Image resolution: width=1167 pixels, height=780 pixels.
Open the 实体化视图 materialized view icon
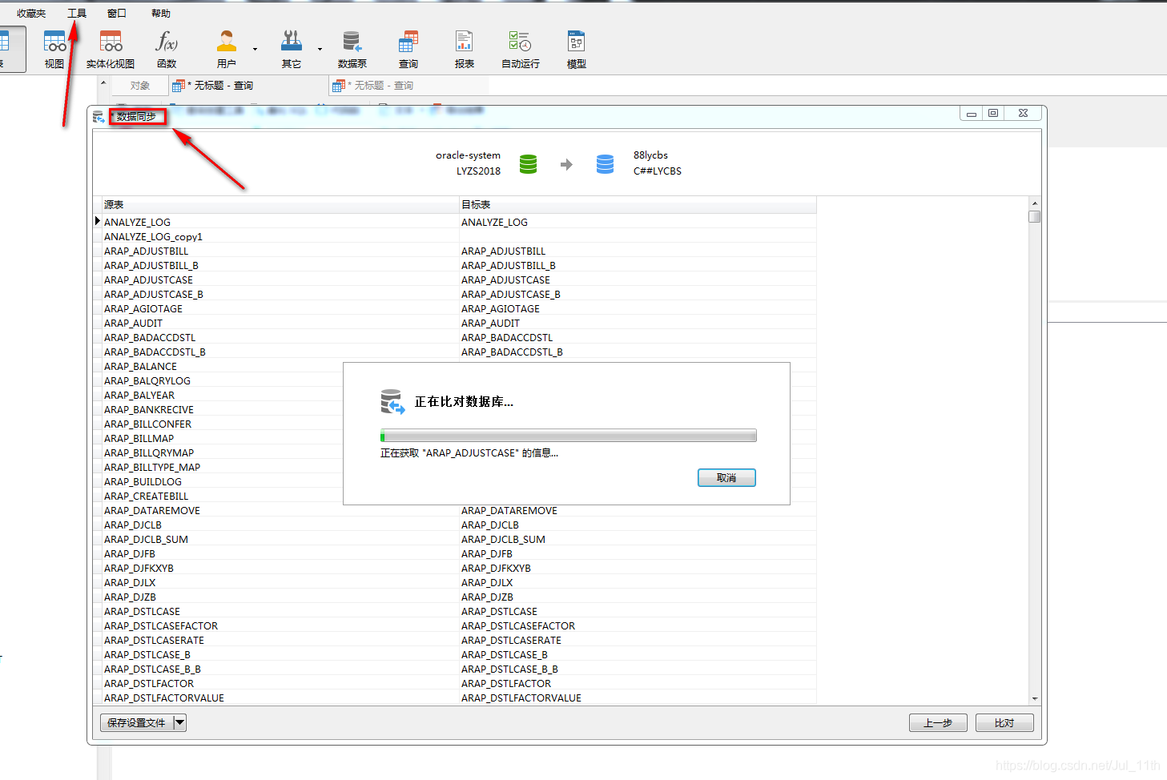point(111,50)
